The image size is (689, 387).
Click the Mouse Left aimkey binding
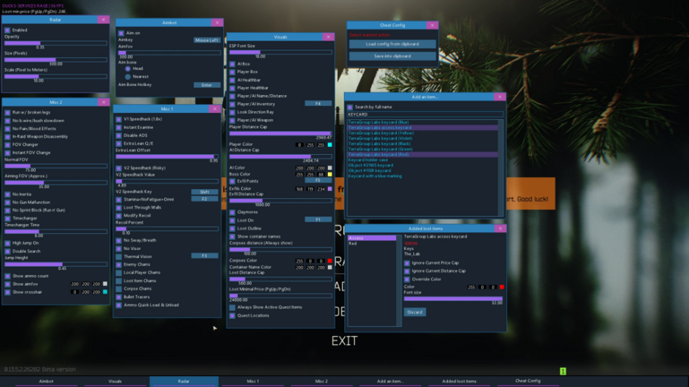click(x=206, y=41)
